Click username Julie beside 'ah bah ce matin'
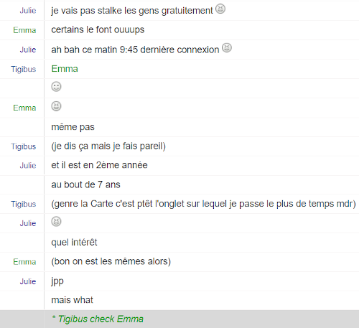 click(x=28, y=50)
